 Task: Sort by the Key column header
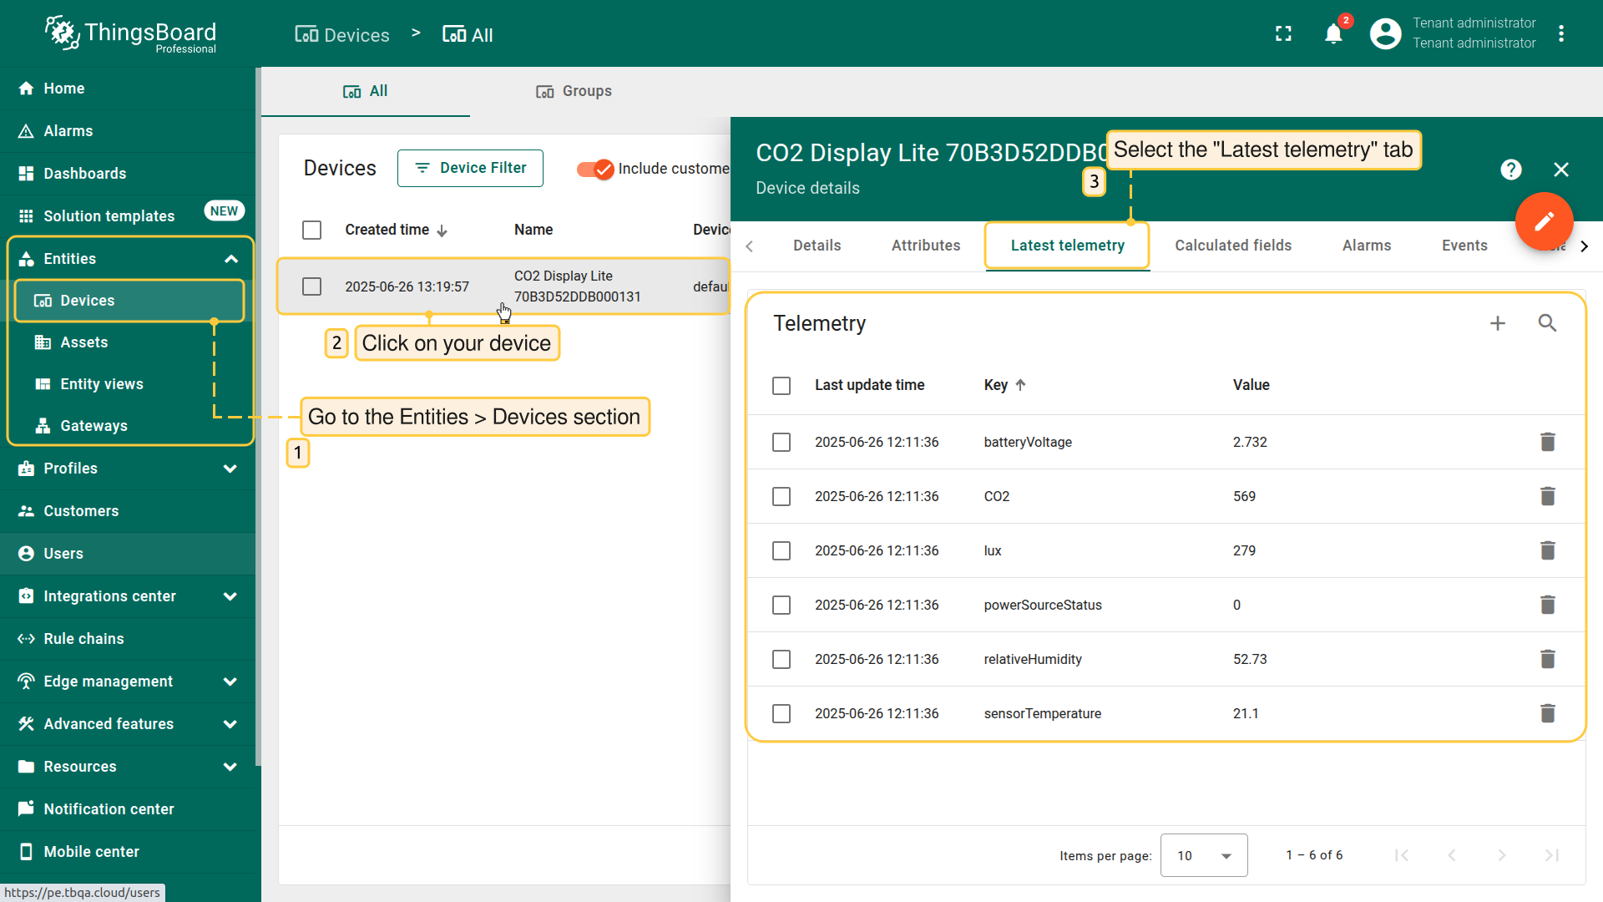pos(996,385)
